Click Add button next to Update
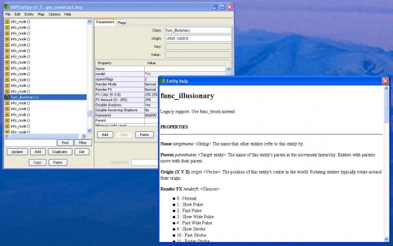Viewport: 393px width, 246px height. [x=38, y=152]
